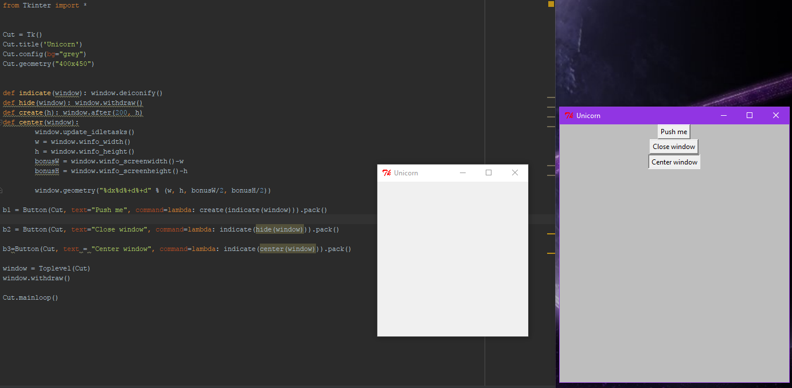Click a yellow warning mark on the right error stripe
792x388 pixels.
(551, 234)
